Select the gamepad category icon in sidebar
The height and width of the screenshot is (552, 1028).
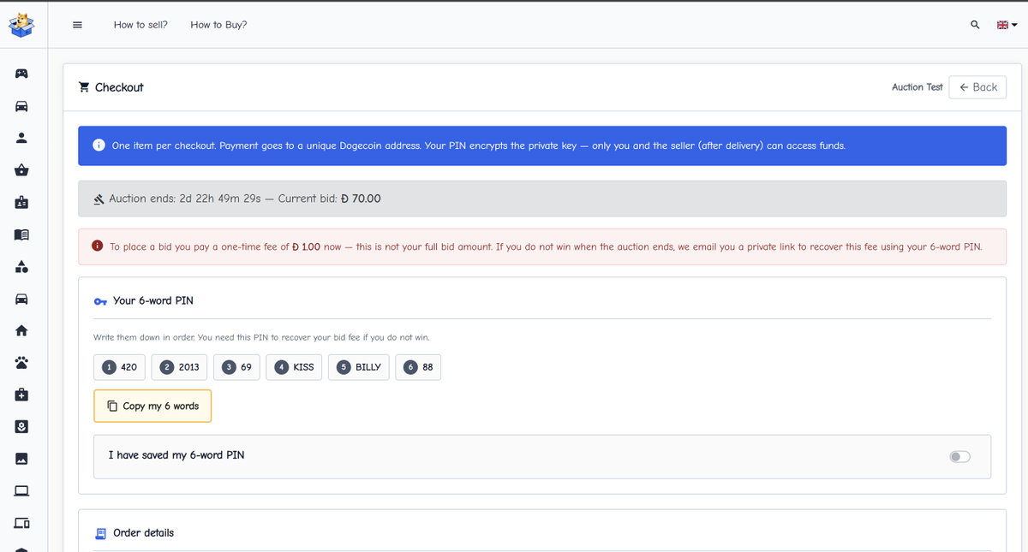pos(21,74)
